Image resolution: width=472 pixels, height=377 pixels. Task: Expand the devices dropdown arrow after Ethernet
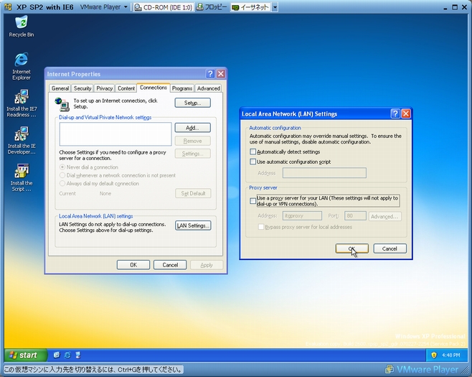[x=275, y=7]
